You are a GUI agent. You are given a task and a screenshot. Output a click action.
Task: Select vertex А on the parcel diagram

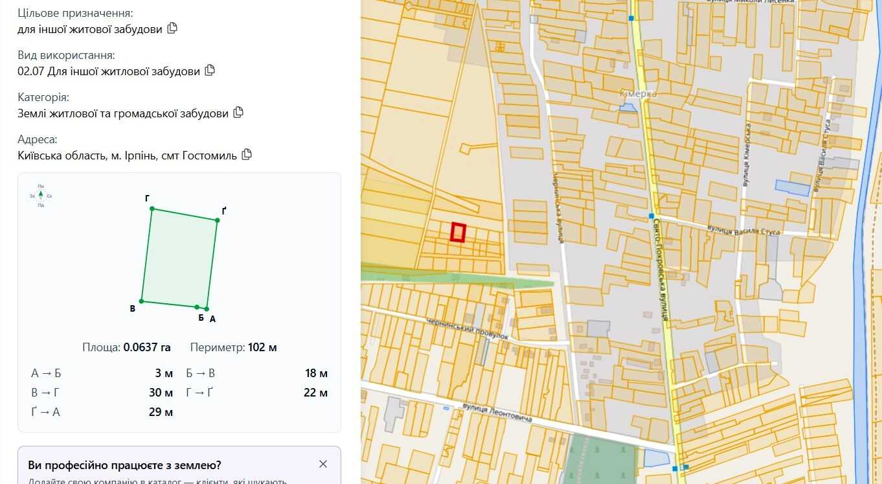[207, 308]
